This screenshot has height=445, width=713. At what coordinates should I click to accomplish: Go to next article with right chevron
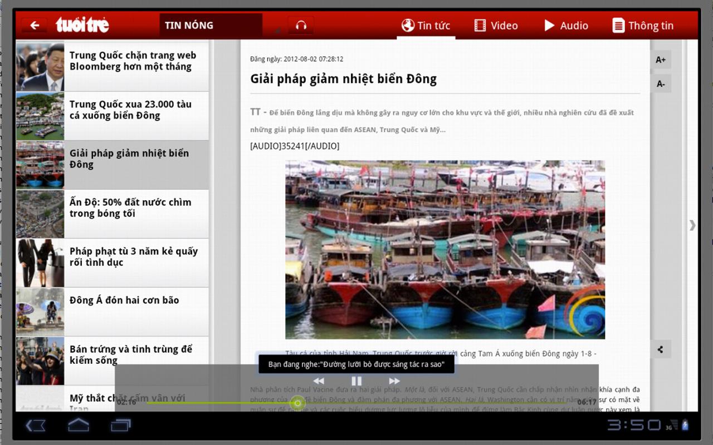tap(692, 225)
